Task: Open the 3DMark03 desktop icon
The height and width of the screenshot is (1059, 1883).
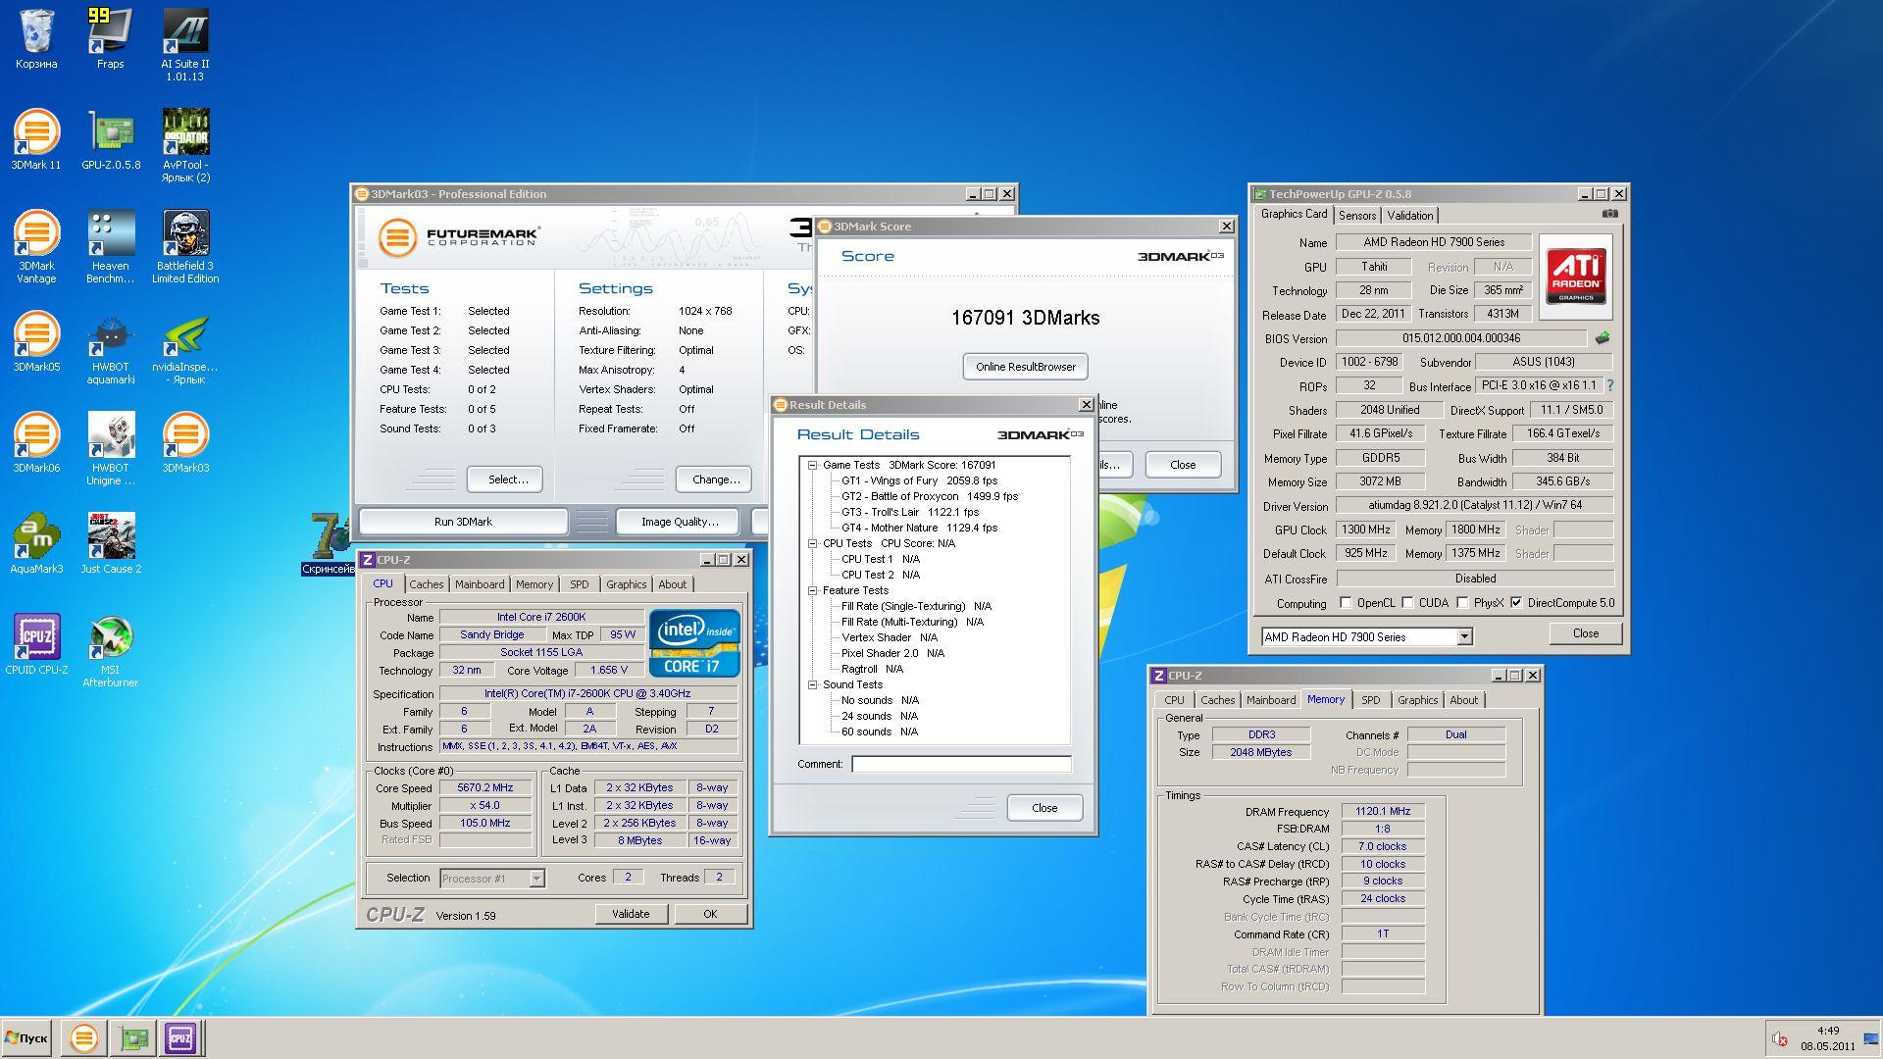Action: 185,443
